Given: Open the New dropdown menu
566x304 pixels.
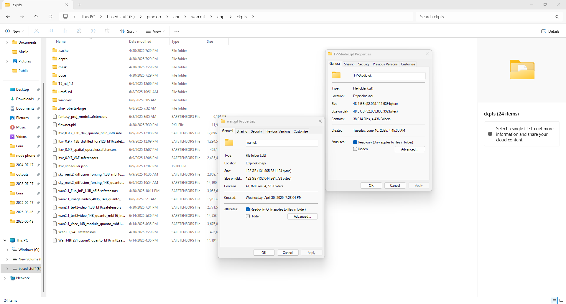Looking at the screenshot, I should [15, 31].
